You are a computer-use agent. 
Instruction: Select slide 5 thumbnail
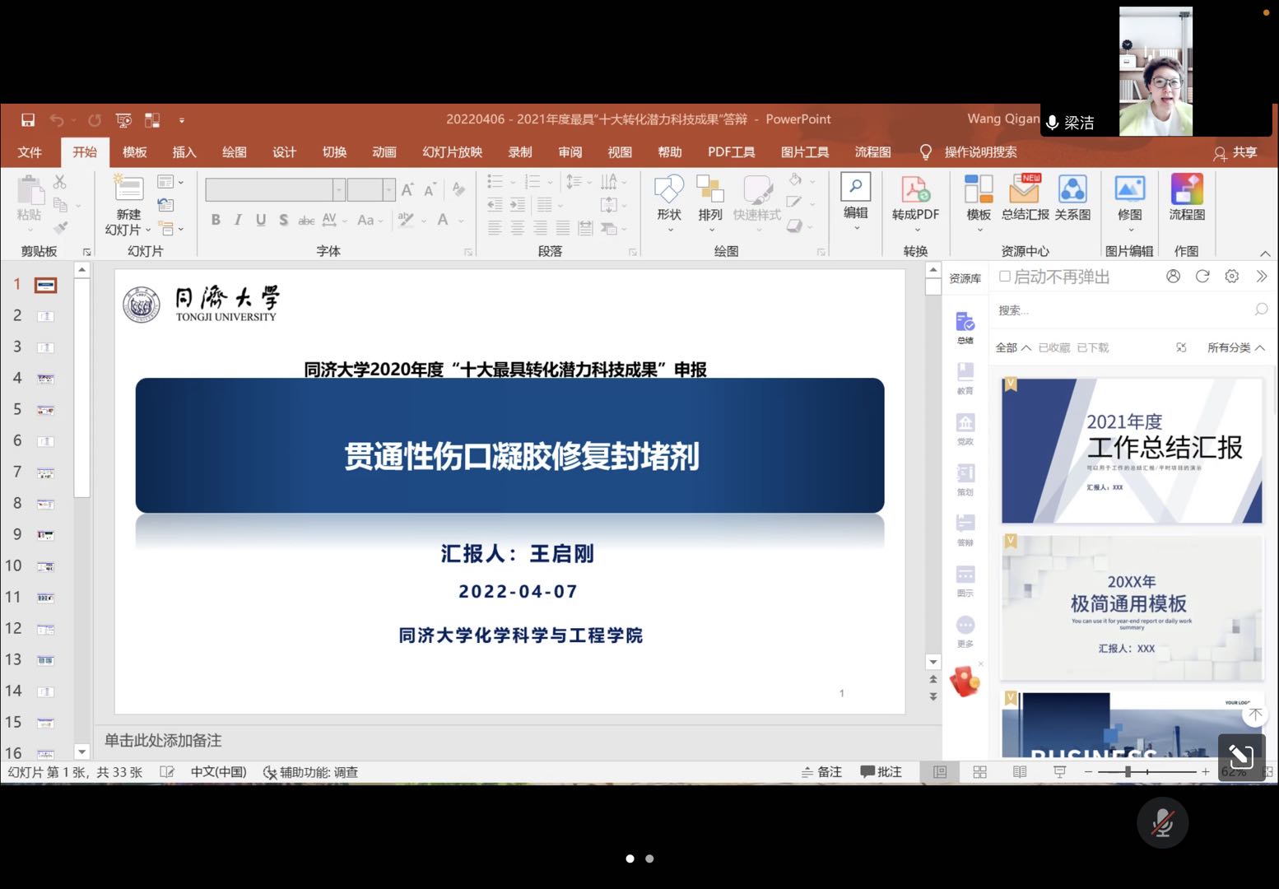(45, 409)
